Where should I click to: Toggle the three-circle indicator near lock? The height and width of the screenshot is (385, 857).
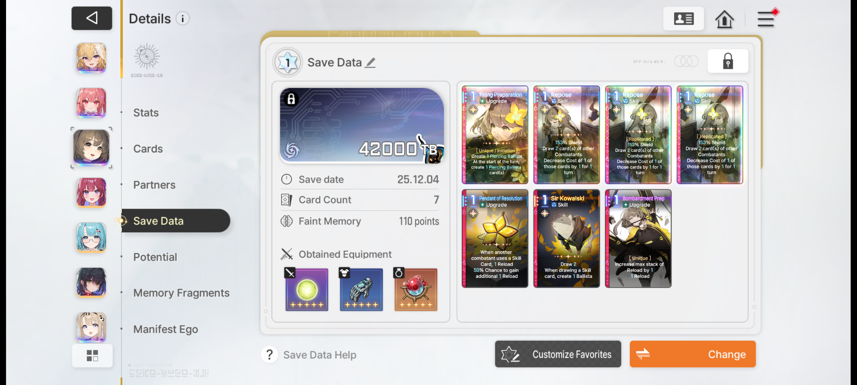coord(686,61)
